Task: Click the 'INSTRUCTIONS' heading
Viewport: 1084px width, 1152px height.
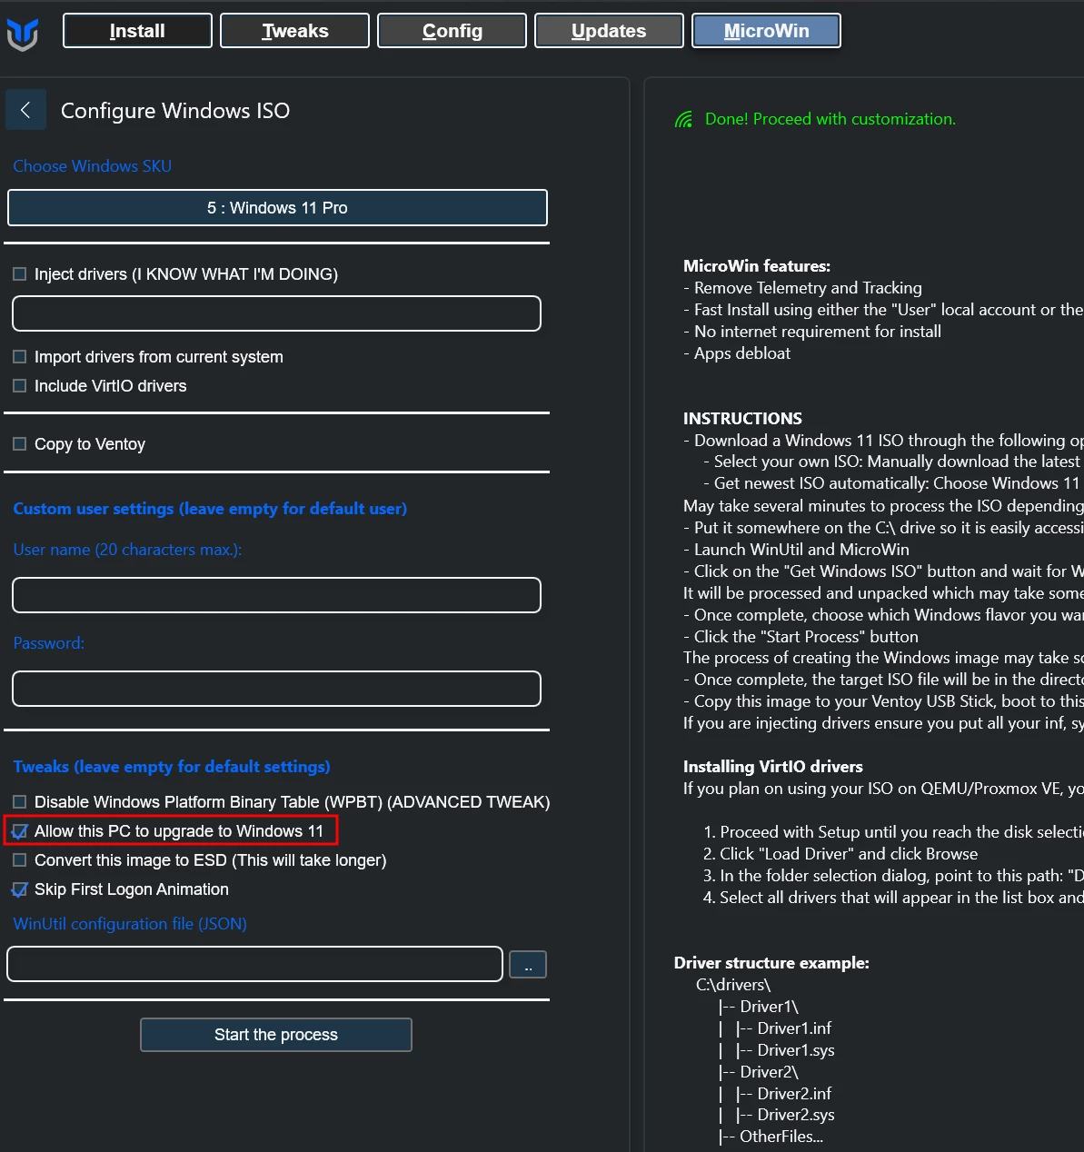Action: click(742, 419)
